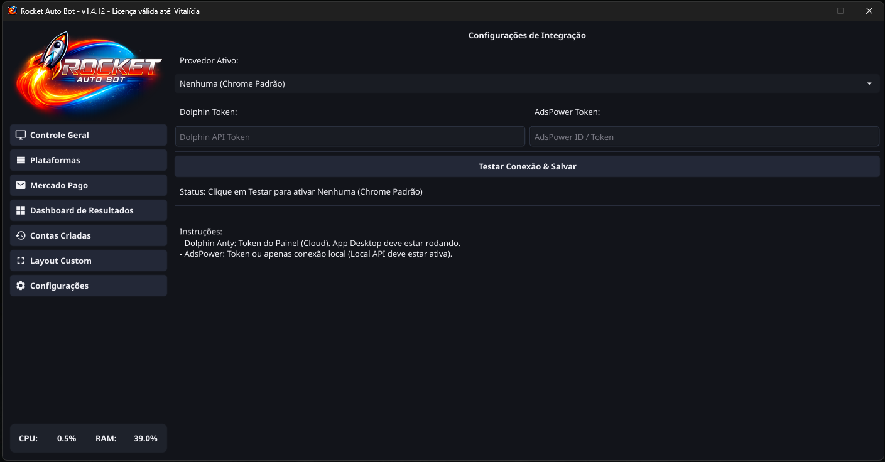The height and width of the screenshot is (462, 885).
Task: Expand provider list using the dropdown arrow
Action: point(869,83)
